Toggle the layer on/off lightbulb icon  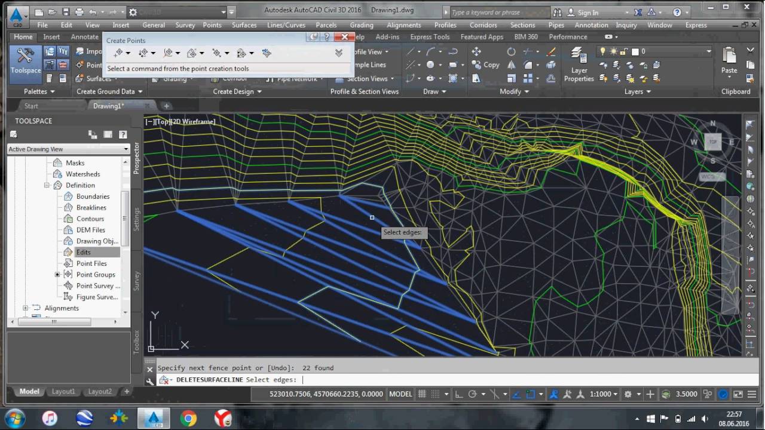pos(603,51)
